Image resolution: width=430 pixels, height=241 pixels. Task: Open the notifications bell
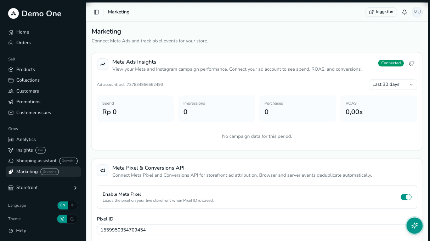(x=404, y=12)
